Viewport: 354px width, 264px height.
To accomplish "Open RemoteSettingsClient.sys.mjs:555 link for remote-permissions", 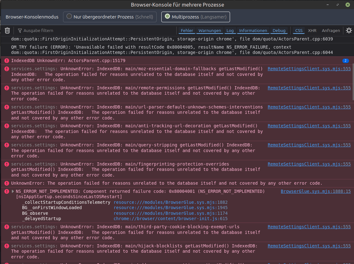I will (309, 88).
